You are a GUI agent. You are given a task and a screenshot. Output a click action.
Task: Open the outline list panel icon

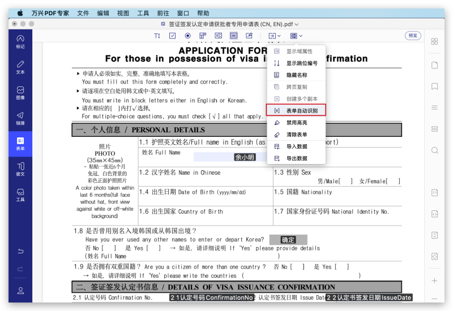(x=434, y=107)
